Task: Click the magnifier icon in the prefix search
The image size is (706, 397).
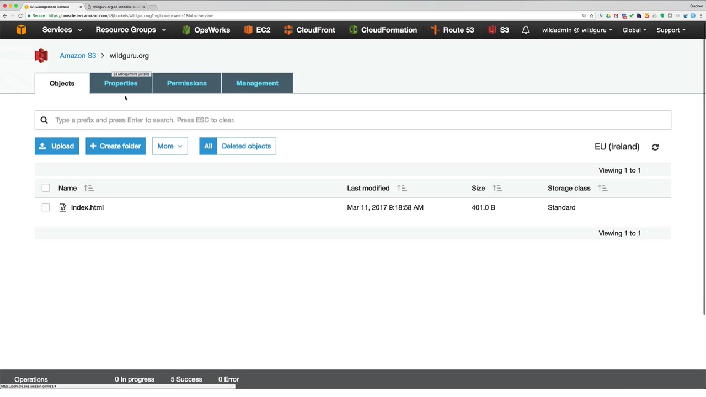Action: (x=44, y=120)
